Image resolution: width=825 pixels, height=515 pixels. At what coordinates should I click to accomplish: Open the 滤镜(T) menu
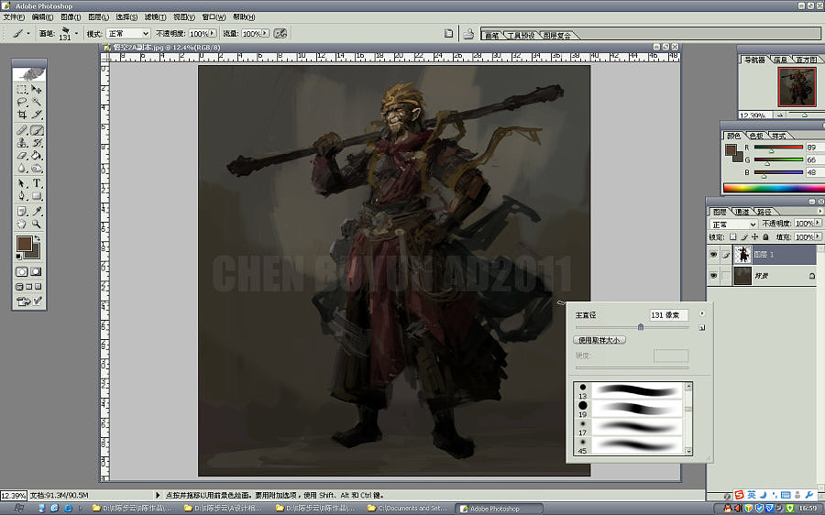tap(155, 16)
